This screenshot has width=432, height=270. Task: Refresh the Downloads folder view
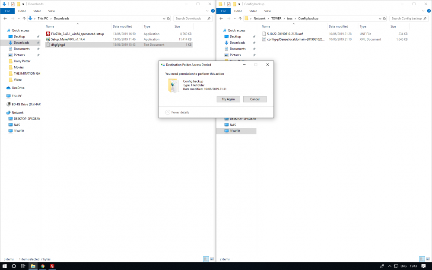tap(168, 19)
